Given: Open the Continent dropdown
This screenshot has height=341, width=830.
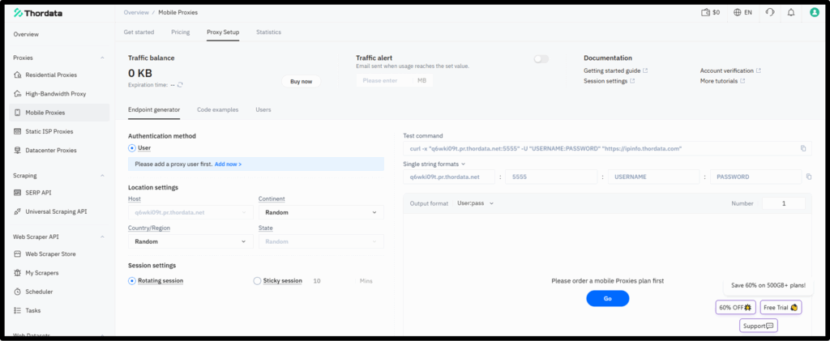Looking at the screenshot, I should point(321,212).
